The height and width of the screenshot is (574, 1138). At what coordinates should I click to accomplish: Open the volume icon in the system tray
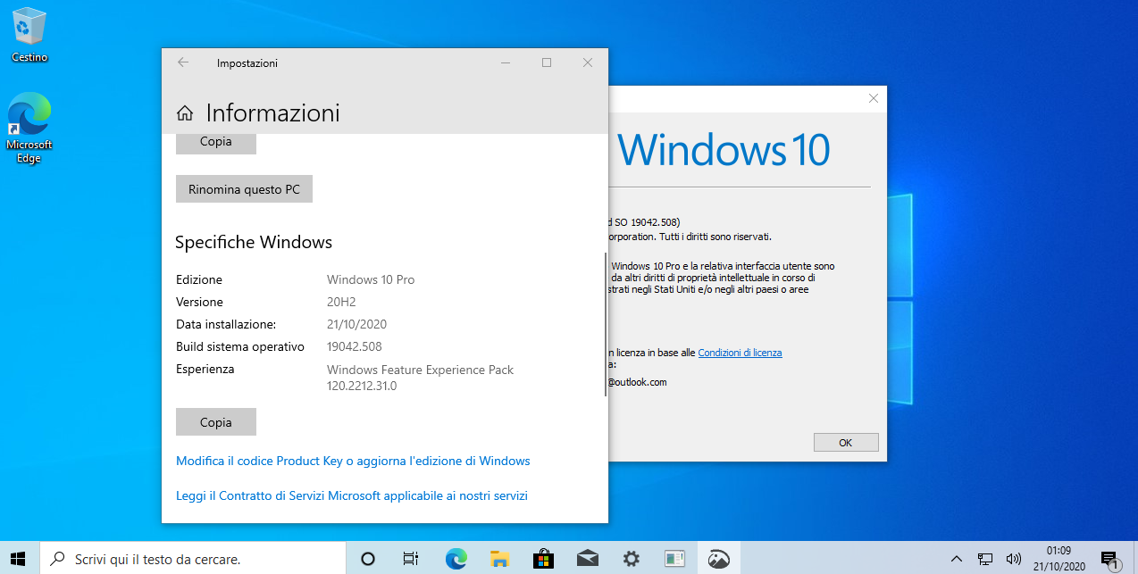pos(1014,559)
